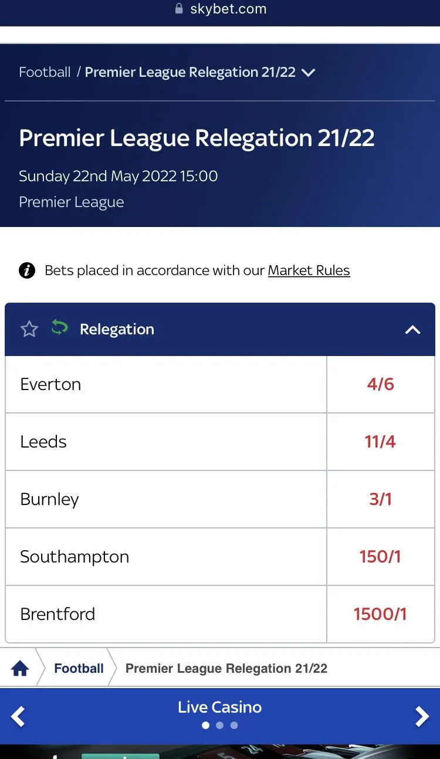Tap the padlock icon in address bar

point(180,9)
